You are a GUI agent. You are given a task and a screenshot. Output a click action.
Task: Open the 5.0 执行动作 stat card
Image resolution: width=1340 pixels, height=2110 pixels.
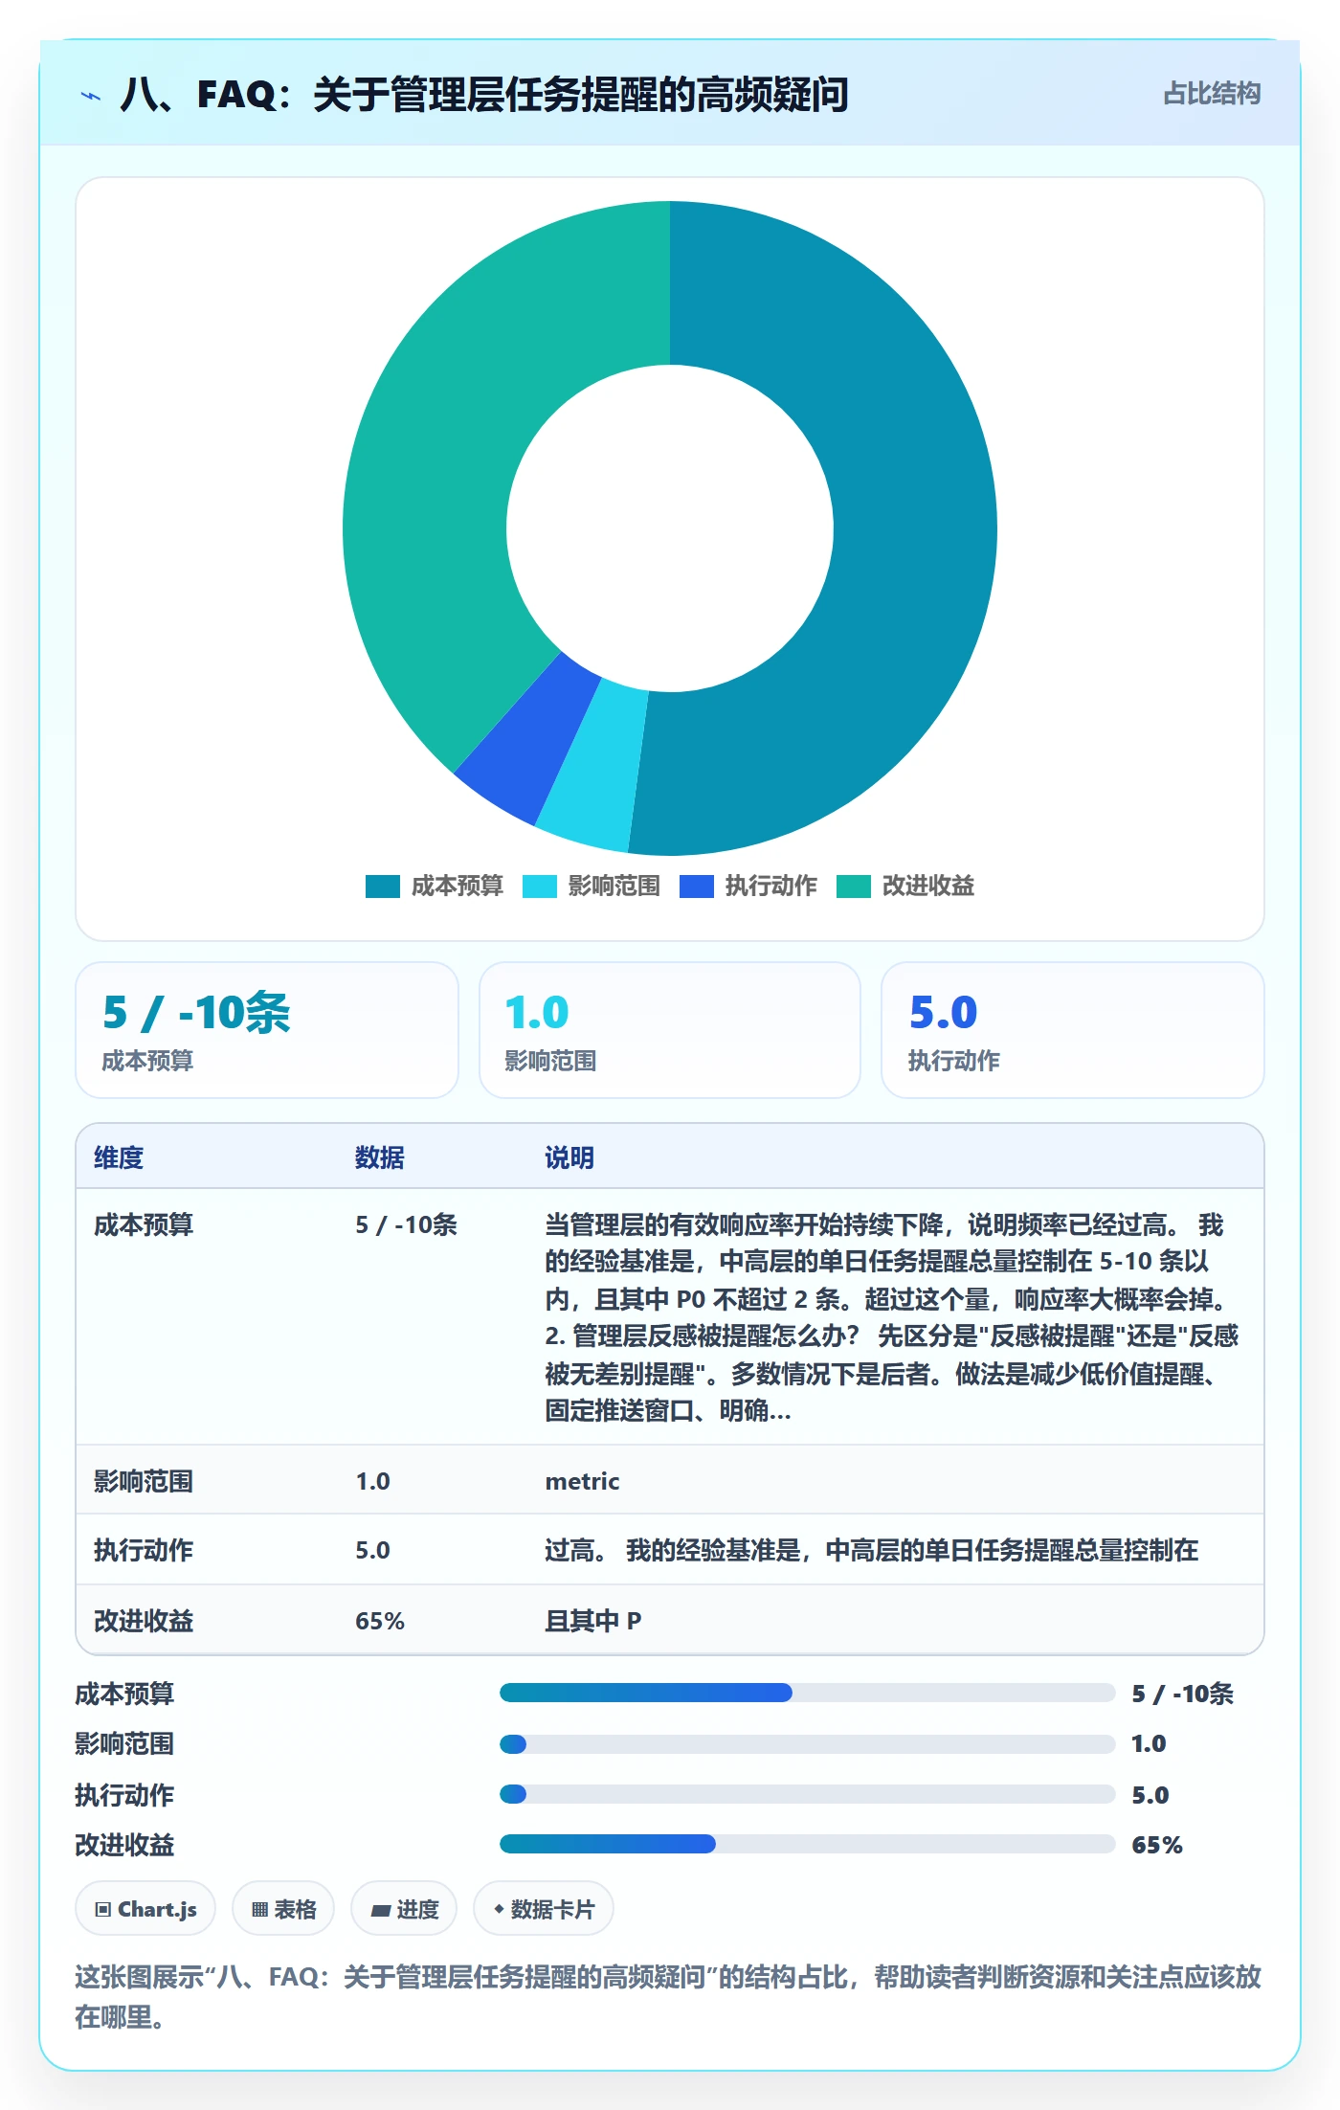tap(1073, 1030)
